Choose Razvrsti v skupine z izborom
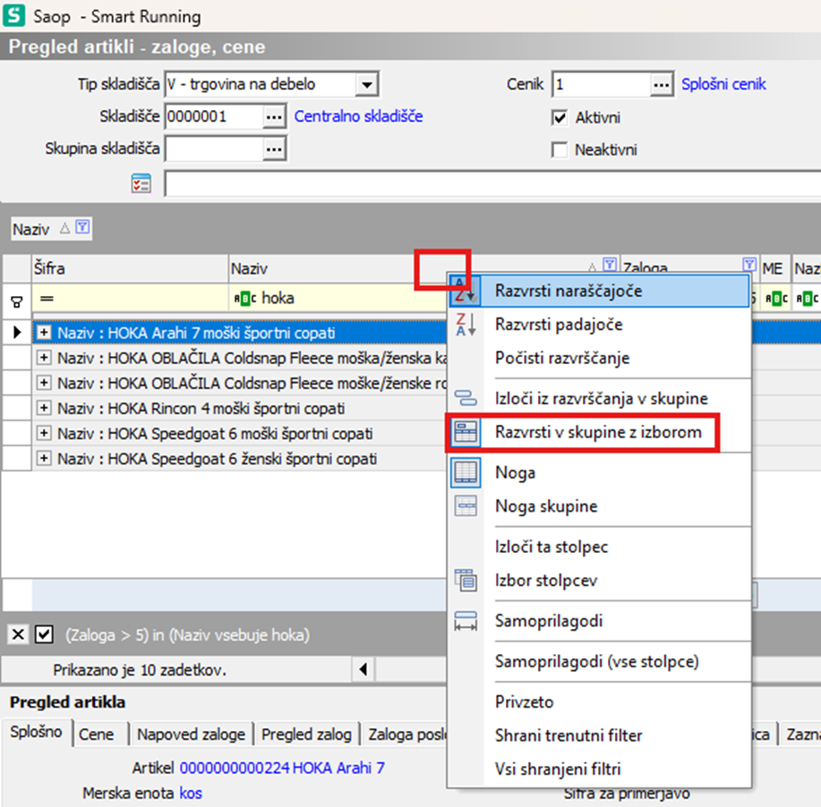This screenshot has height=807, width=821. [599, 432]
